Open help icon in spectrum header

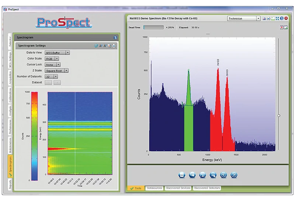coord(282,18)
